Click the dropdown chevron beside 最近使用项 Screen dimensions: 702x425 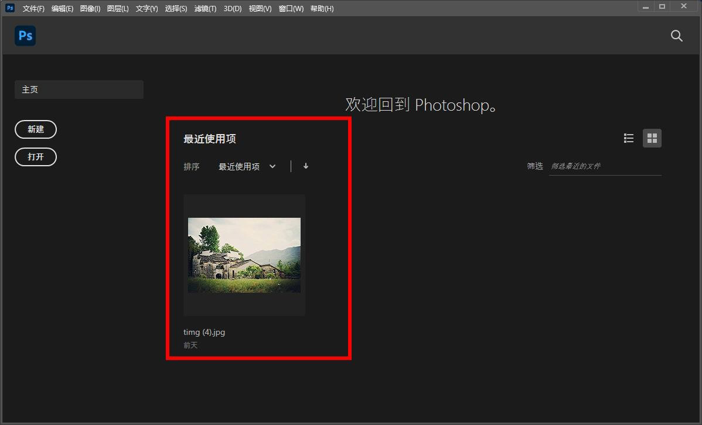[272, 166]
